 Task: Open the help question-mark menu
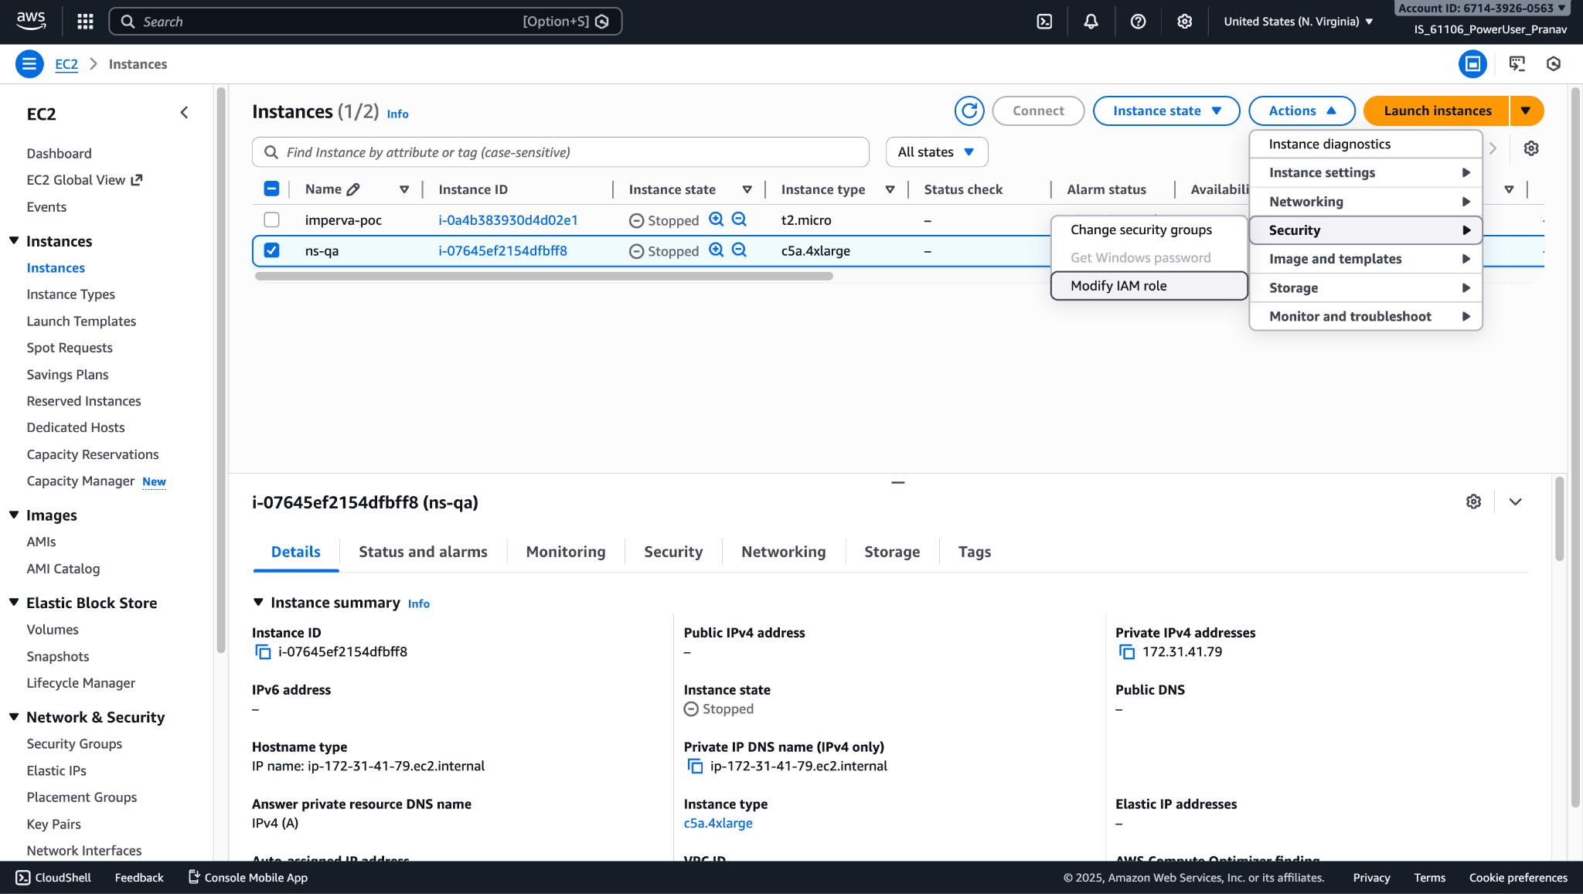[1138, 22]
